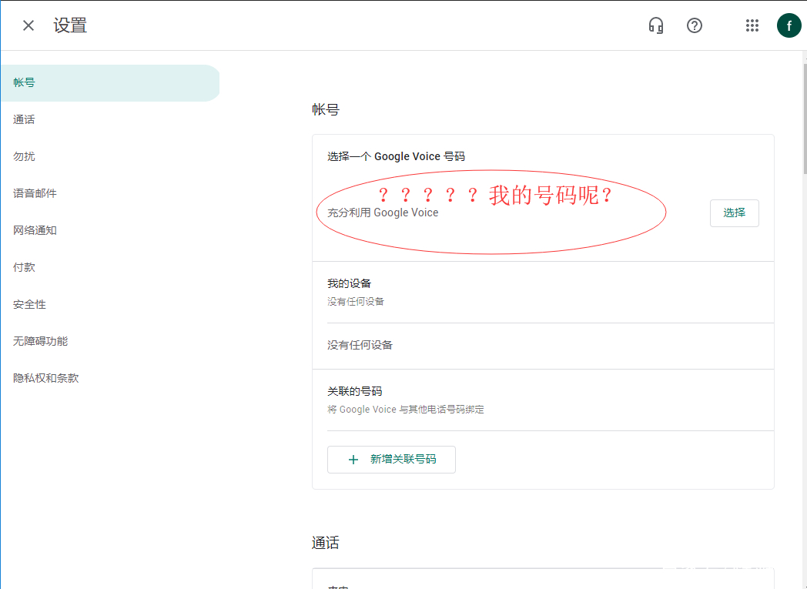The height and width of the screenshot is (589, 807).
Task: Click the 选择 button for Google Voice number
Action: pos(734,213)
